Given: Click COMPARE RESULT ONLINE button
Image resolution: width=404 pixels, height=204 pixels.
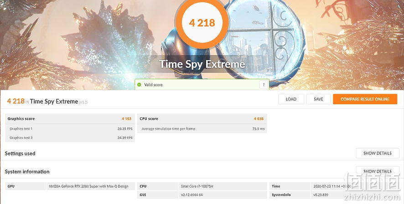Looking at the screenshot, I should 365,99.
